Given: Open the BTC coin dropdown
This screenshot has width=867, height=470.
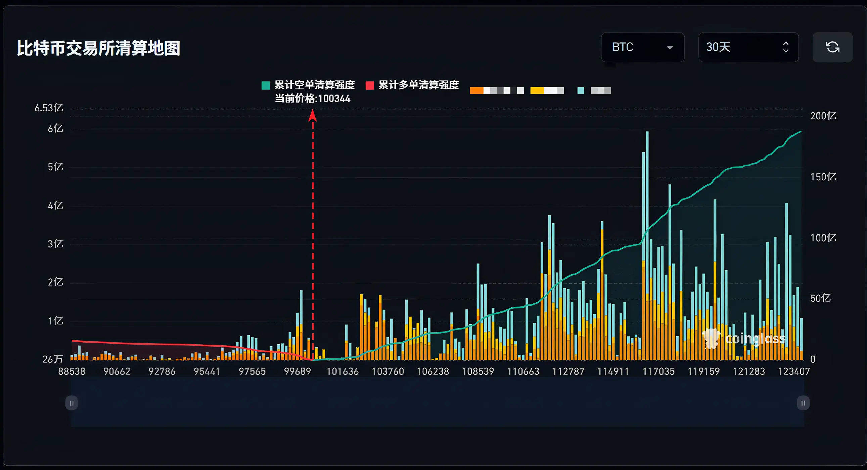Looking at the screenshot, I should (x=642, y=47).
